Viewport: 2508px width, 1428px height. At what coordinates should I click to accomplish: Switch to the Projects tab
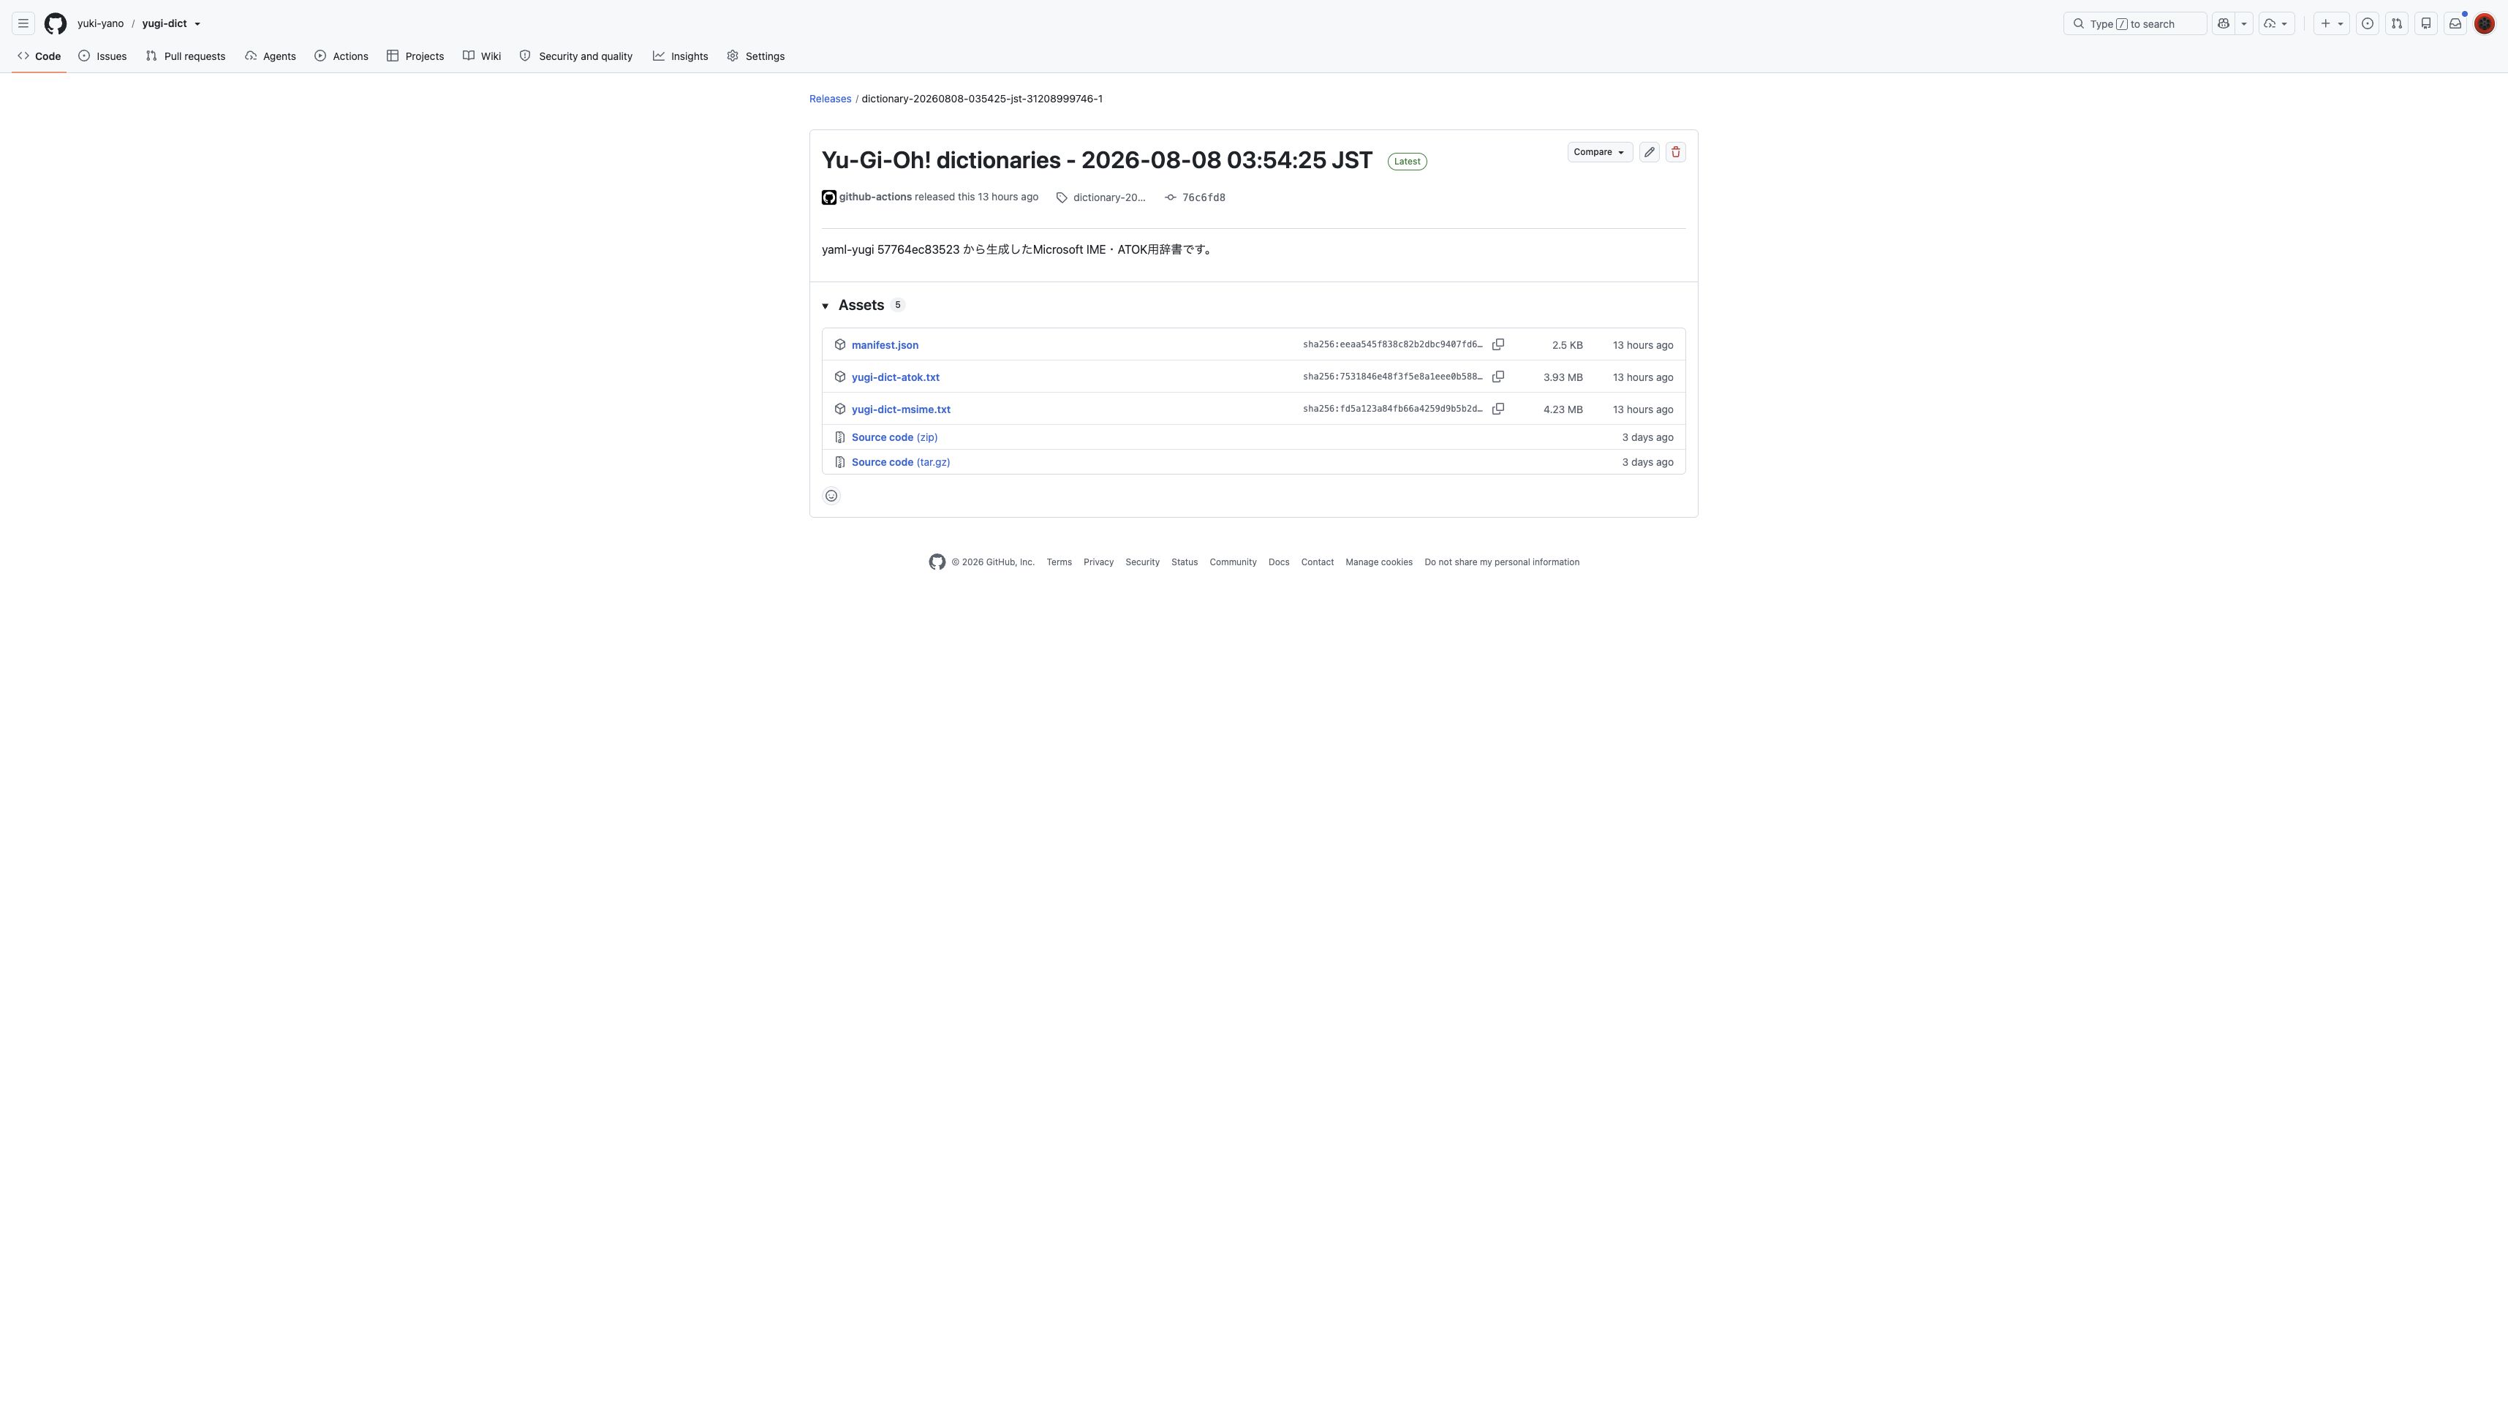point(416,56)
